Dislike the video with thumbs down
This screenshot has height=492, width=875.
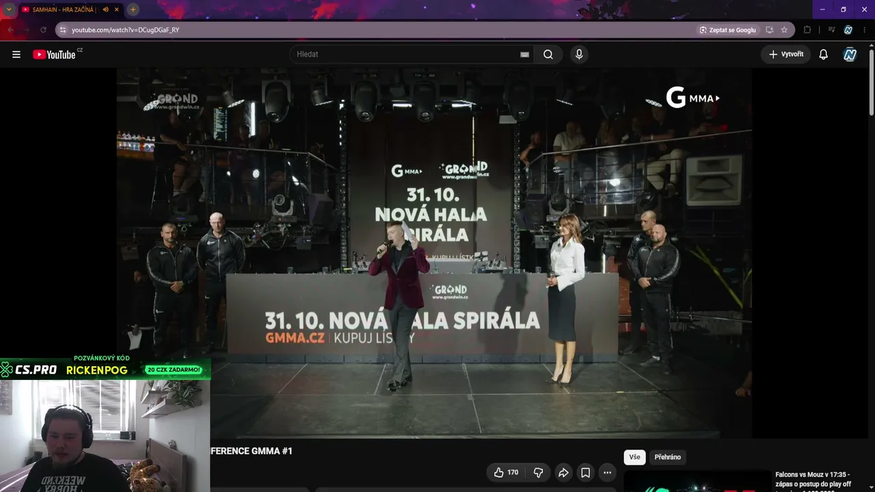tap(538, 472)
